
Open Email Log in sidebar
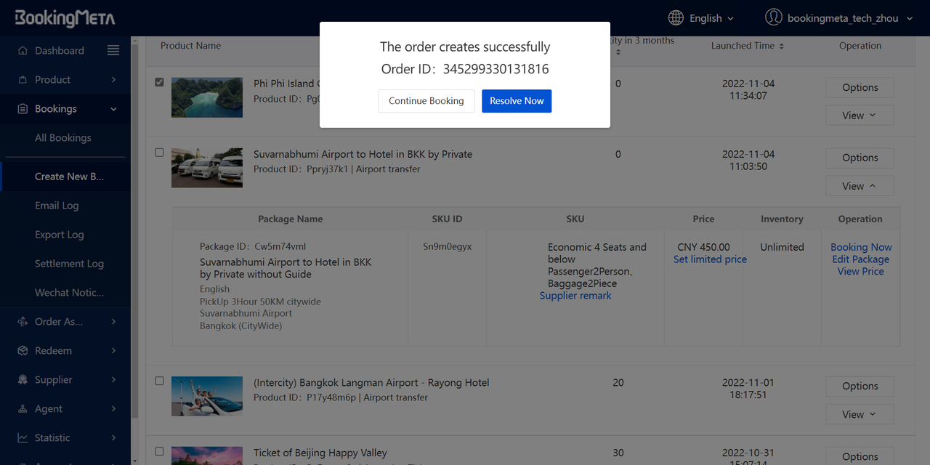coord(57,206)
